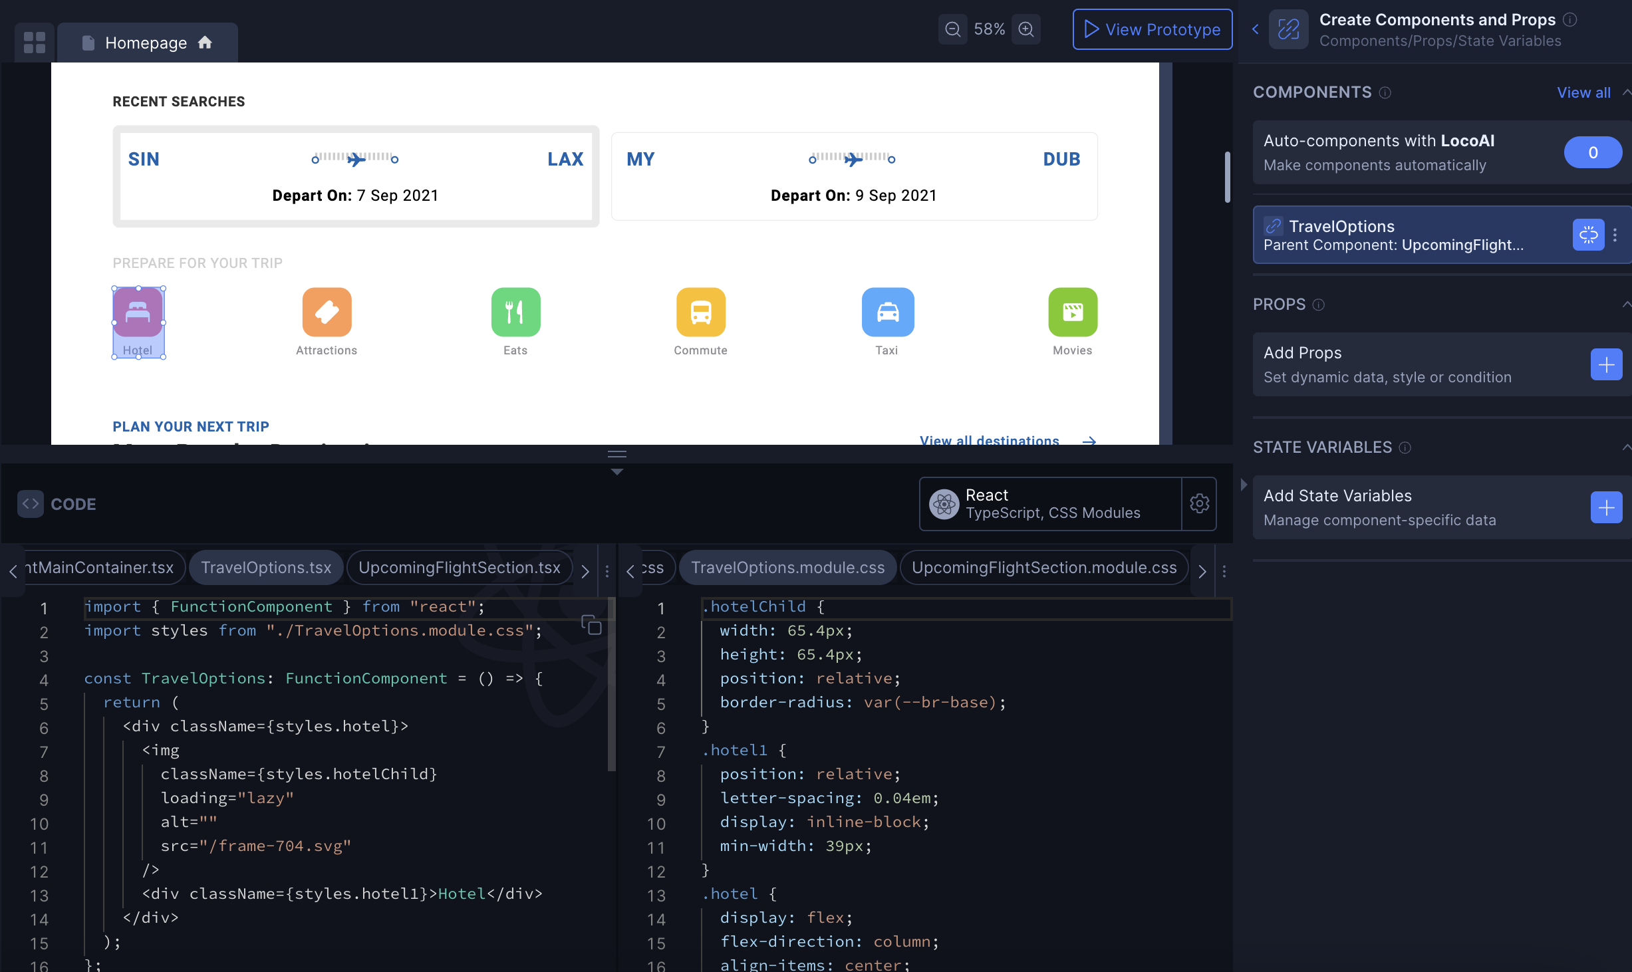The width and height of the screenshot is (1632, 972).
Task: Open the React framework settings gear
Action: pos(1199,503)
